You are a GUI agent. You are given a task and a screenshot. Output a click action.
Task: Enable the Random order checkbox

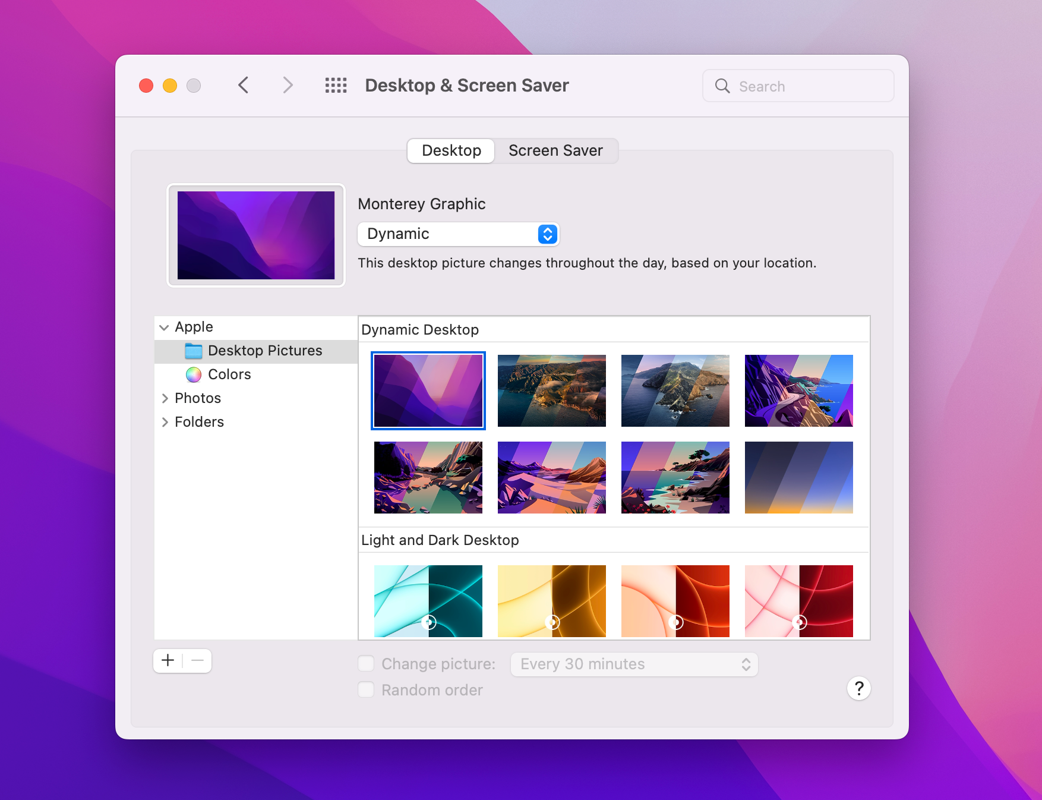pyautogui.click(x=366, y=690)
